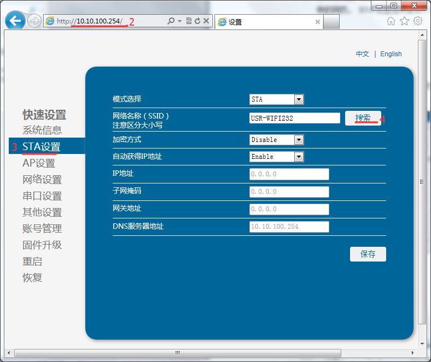Image resolution: width=431 pixels, height=362 pixels.
Task: Expand the 模式选择 STA dropdown
Action: pos(299,99)
